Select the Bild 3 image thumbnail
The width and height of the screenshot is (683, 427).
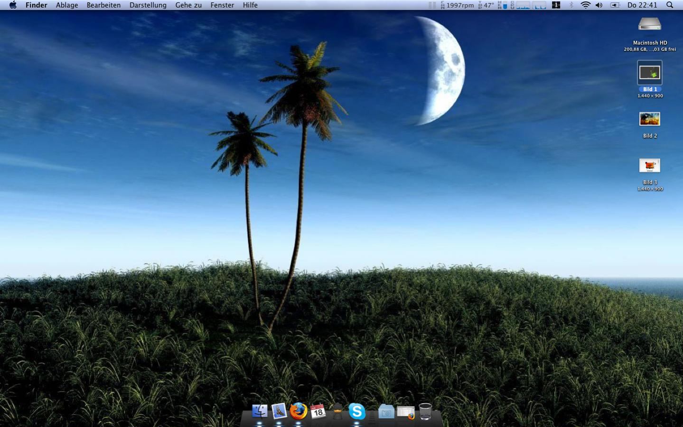tap(650, 165)
